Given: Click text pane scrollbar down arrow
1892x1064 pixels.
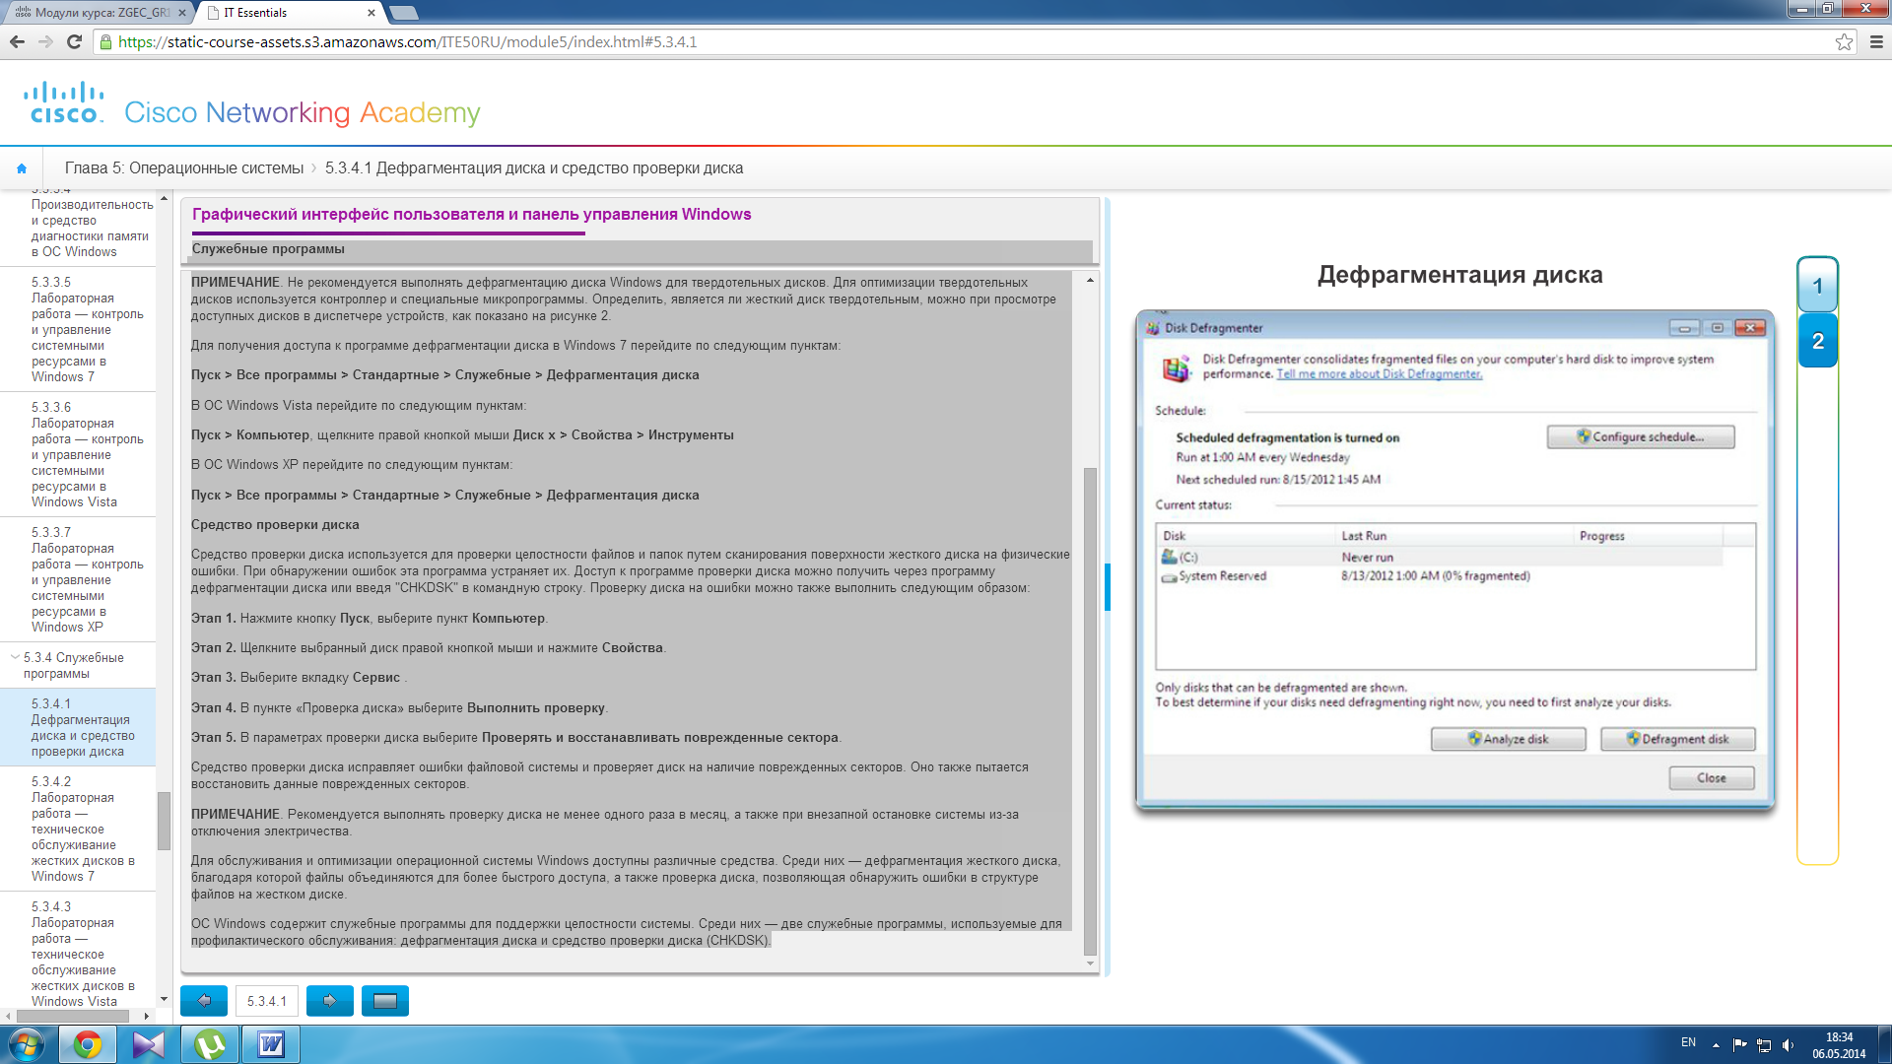Looking at the screenshot, I should (x=1090, y=964).
